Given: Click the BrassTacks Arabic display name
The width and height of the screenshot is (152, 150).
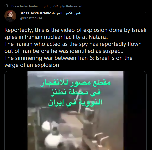Looking at the screenshot, I should (51, 13).
